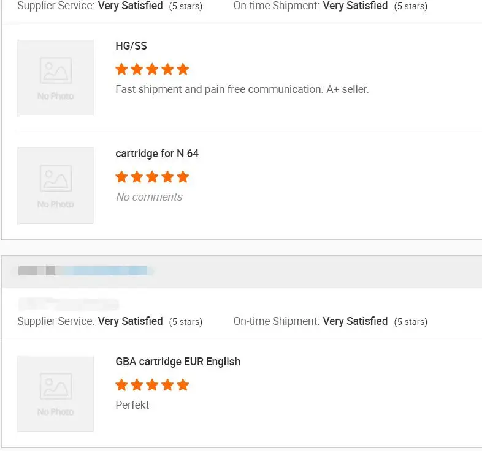482x451 pixels.
Task: Open the cartridge for N 64 title
Action: tap(157, 154)
